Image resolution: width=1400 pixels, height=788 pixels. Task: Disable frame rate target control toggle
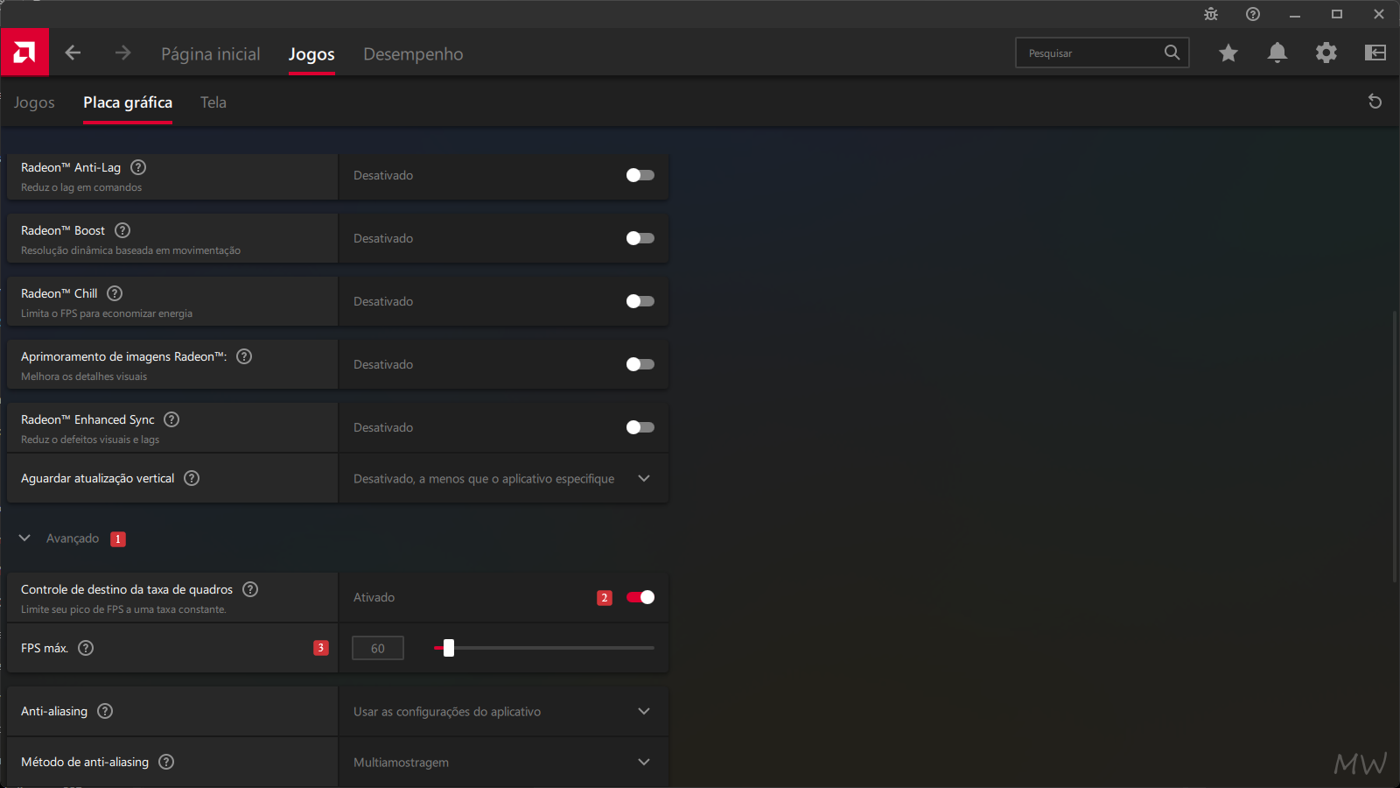click(x=640, y=597)
